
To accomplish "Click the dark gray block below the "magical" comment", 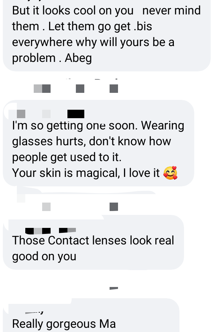I will 114,207.
